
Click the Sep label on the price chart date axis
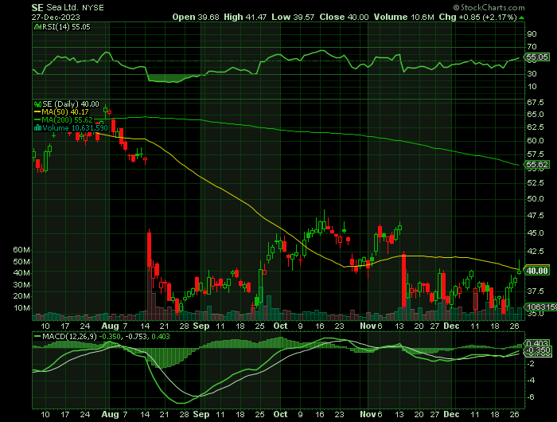[x=201, y=326]
